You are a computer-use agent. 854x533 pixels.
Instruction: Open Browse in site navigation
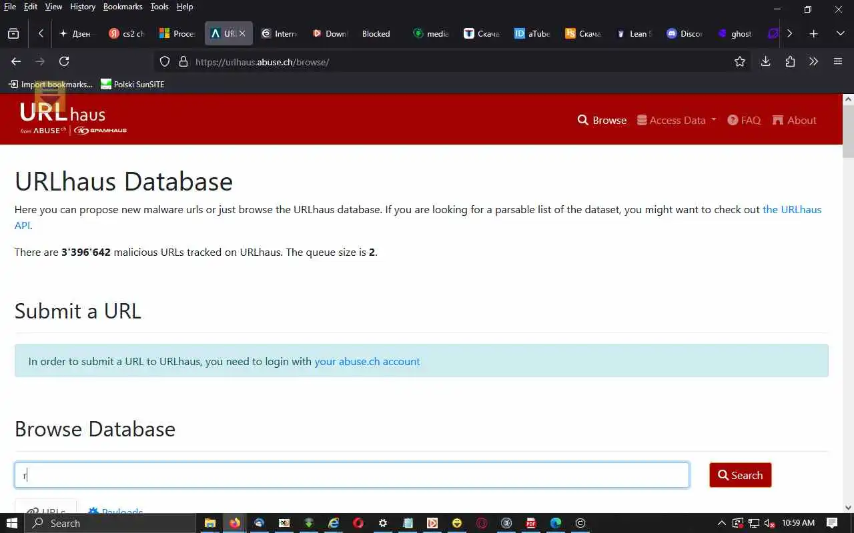coord(602,121)
